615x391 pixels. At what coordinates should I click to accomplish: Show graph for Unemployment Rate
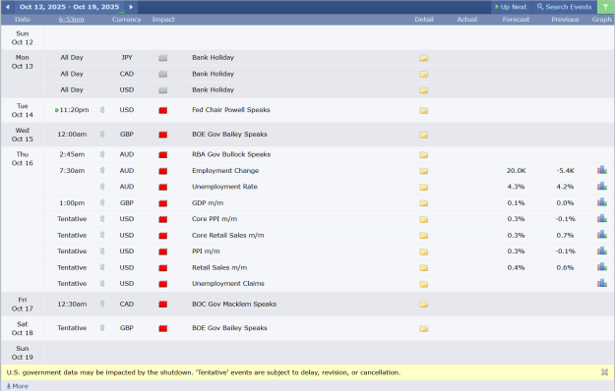602,186
